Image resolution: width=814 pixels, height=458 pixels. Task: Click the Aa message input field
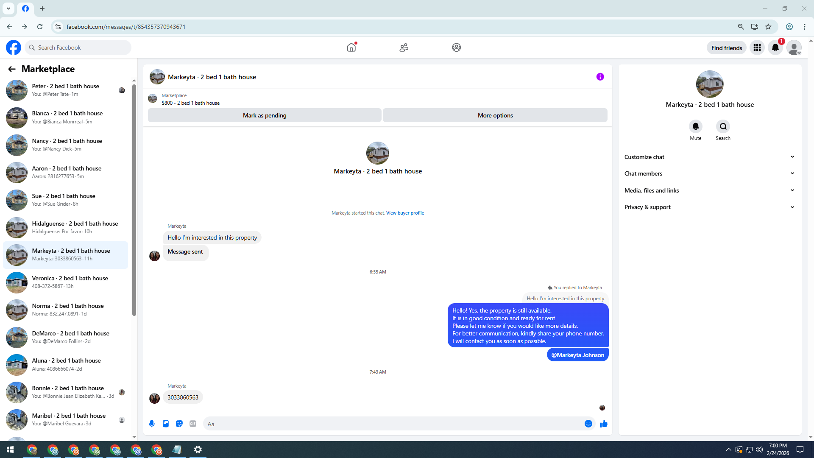[394, 424]
